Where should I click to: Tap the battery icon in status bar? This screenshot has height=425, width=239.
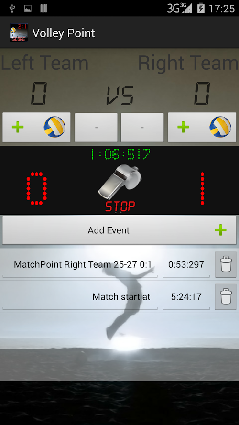click(201, 9)
